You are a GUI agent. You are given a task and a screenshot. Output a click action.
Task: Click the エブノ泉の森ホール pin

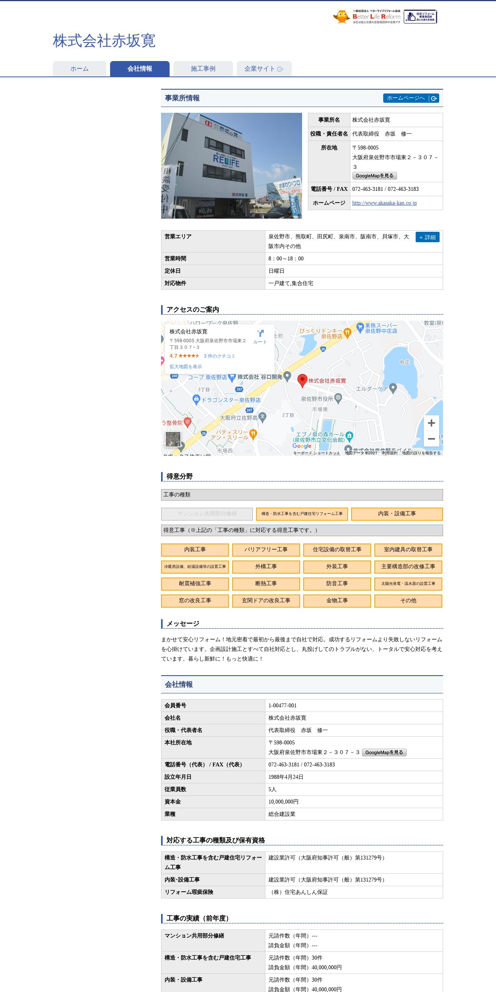coord(350,437)
